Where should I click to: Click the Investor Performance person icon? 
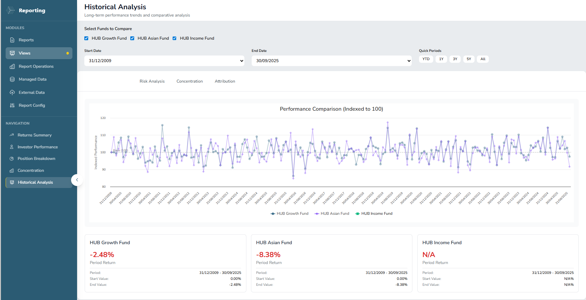[12, 147]
